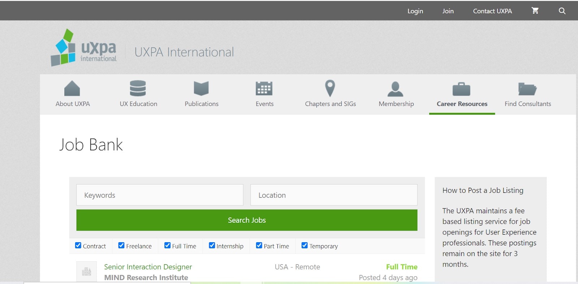Viewport: 578px width, 284px height.
Task: Uncheck the Freelance checkbox
Action: pos(121,245)
